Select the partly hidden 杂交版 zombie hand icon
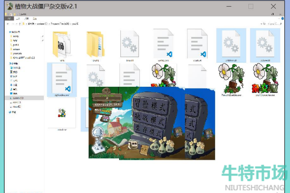 [163, 75]
